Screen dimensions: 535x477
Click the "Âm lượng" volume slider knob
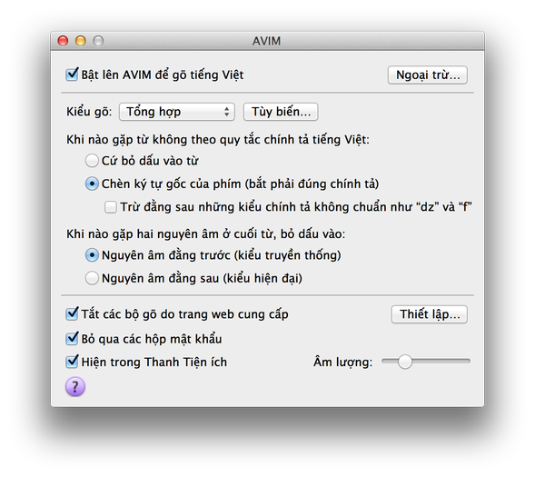point(405,362)
